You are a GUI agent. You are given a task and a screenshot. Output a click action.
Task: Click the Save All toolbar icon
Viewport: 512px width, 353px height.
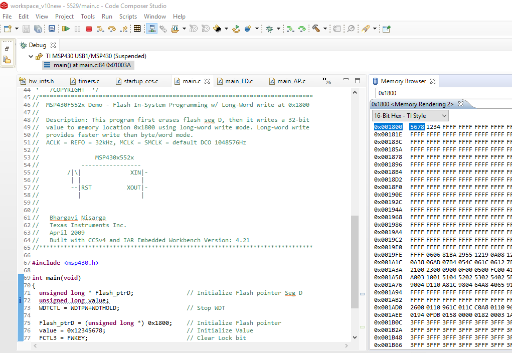38,29
